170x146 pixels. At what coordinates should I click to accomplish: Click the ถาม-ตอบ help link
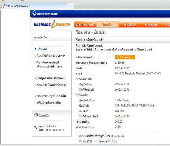tap(44, 115)
